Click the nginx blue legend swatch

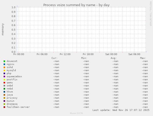[x=4, y=64]
